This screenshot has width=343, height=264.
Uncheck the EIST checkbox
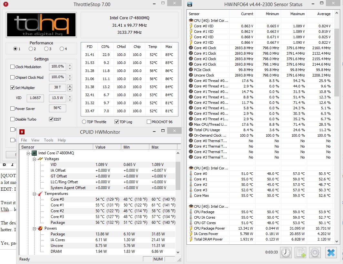pos(51,119)
